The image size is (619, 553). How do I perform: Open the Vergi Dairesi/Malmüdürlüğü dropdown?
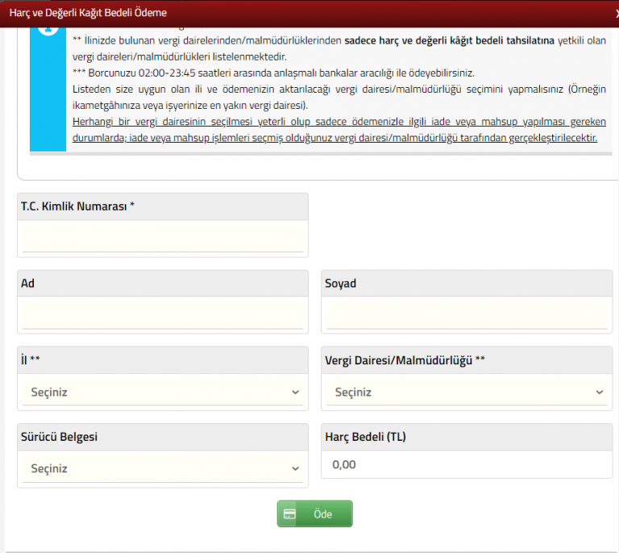point(466,393)
